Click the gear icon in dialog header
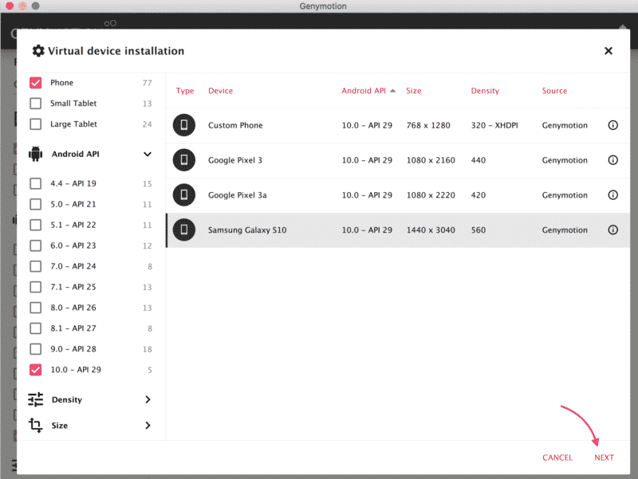 pos(37,50)
